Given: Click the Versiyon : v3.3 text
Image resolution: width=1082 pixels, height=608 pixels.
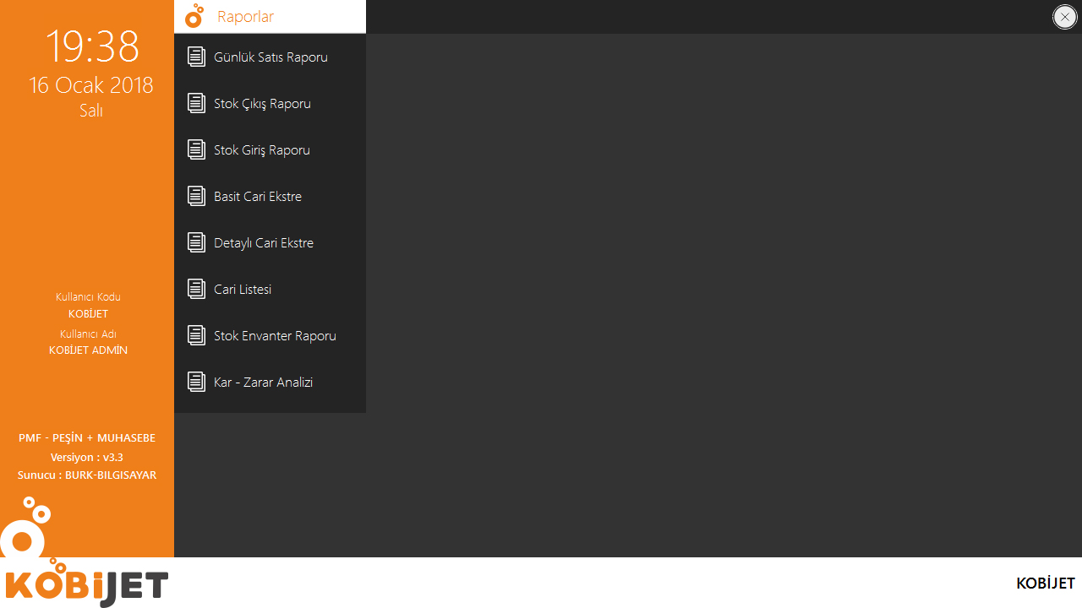Looking at the screenshot, I should (87, 457).
